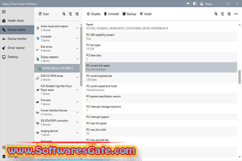Copy properties using the right copy icon

[223, 14]
